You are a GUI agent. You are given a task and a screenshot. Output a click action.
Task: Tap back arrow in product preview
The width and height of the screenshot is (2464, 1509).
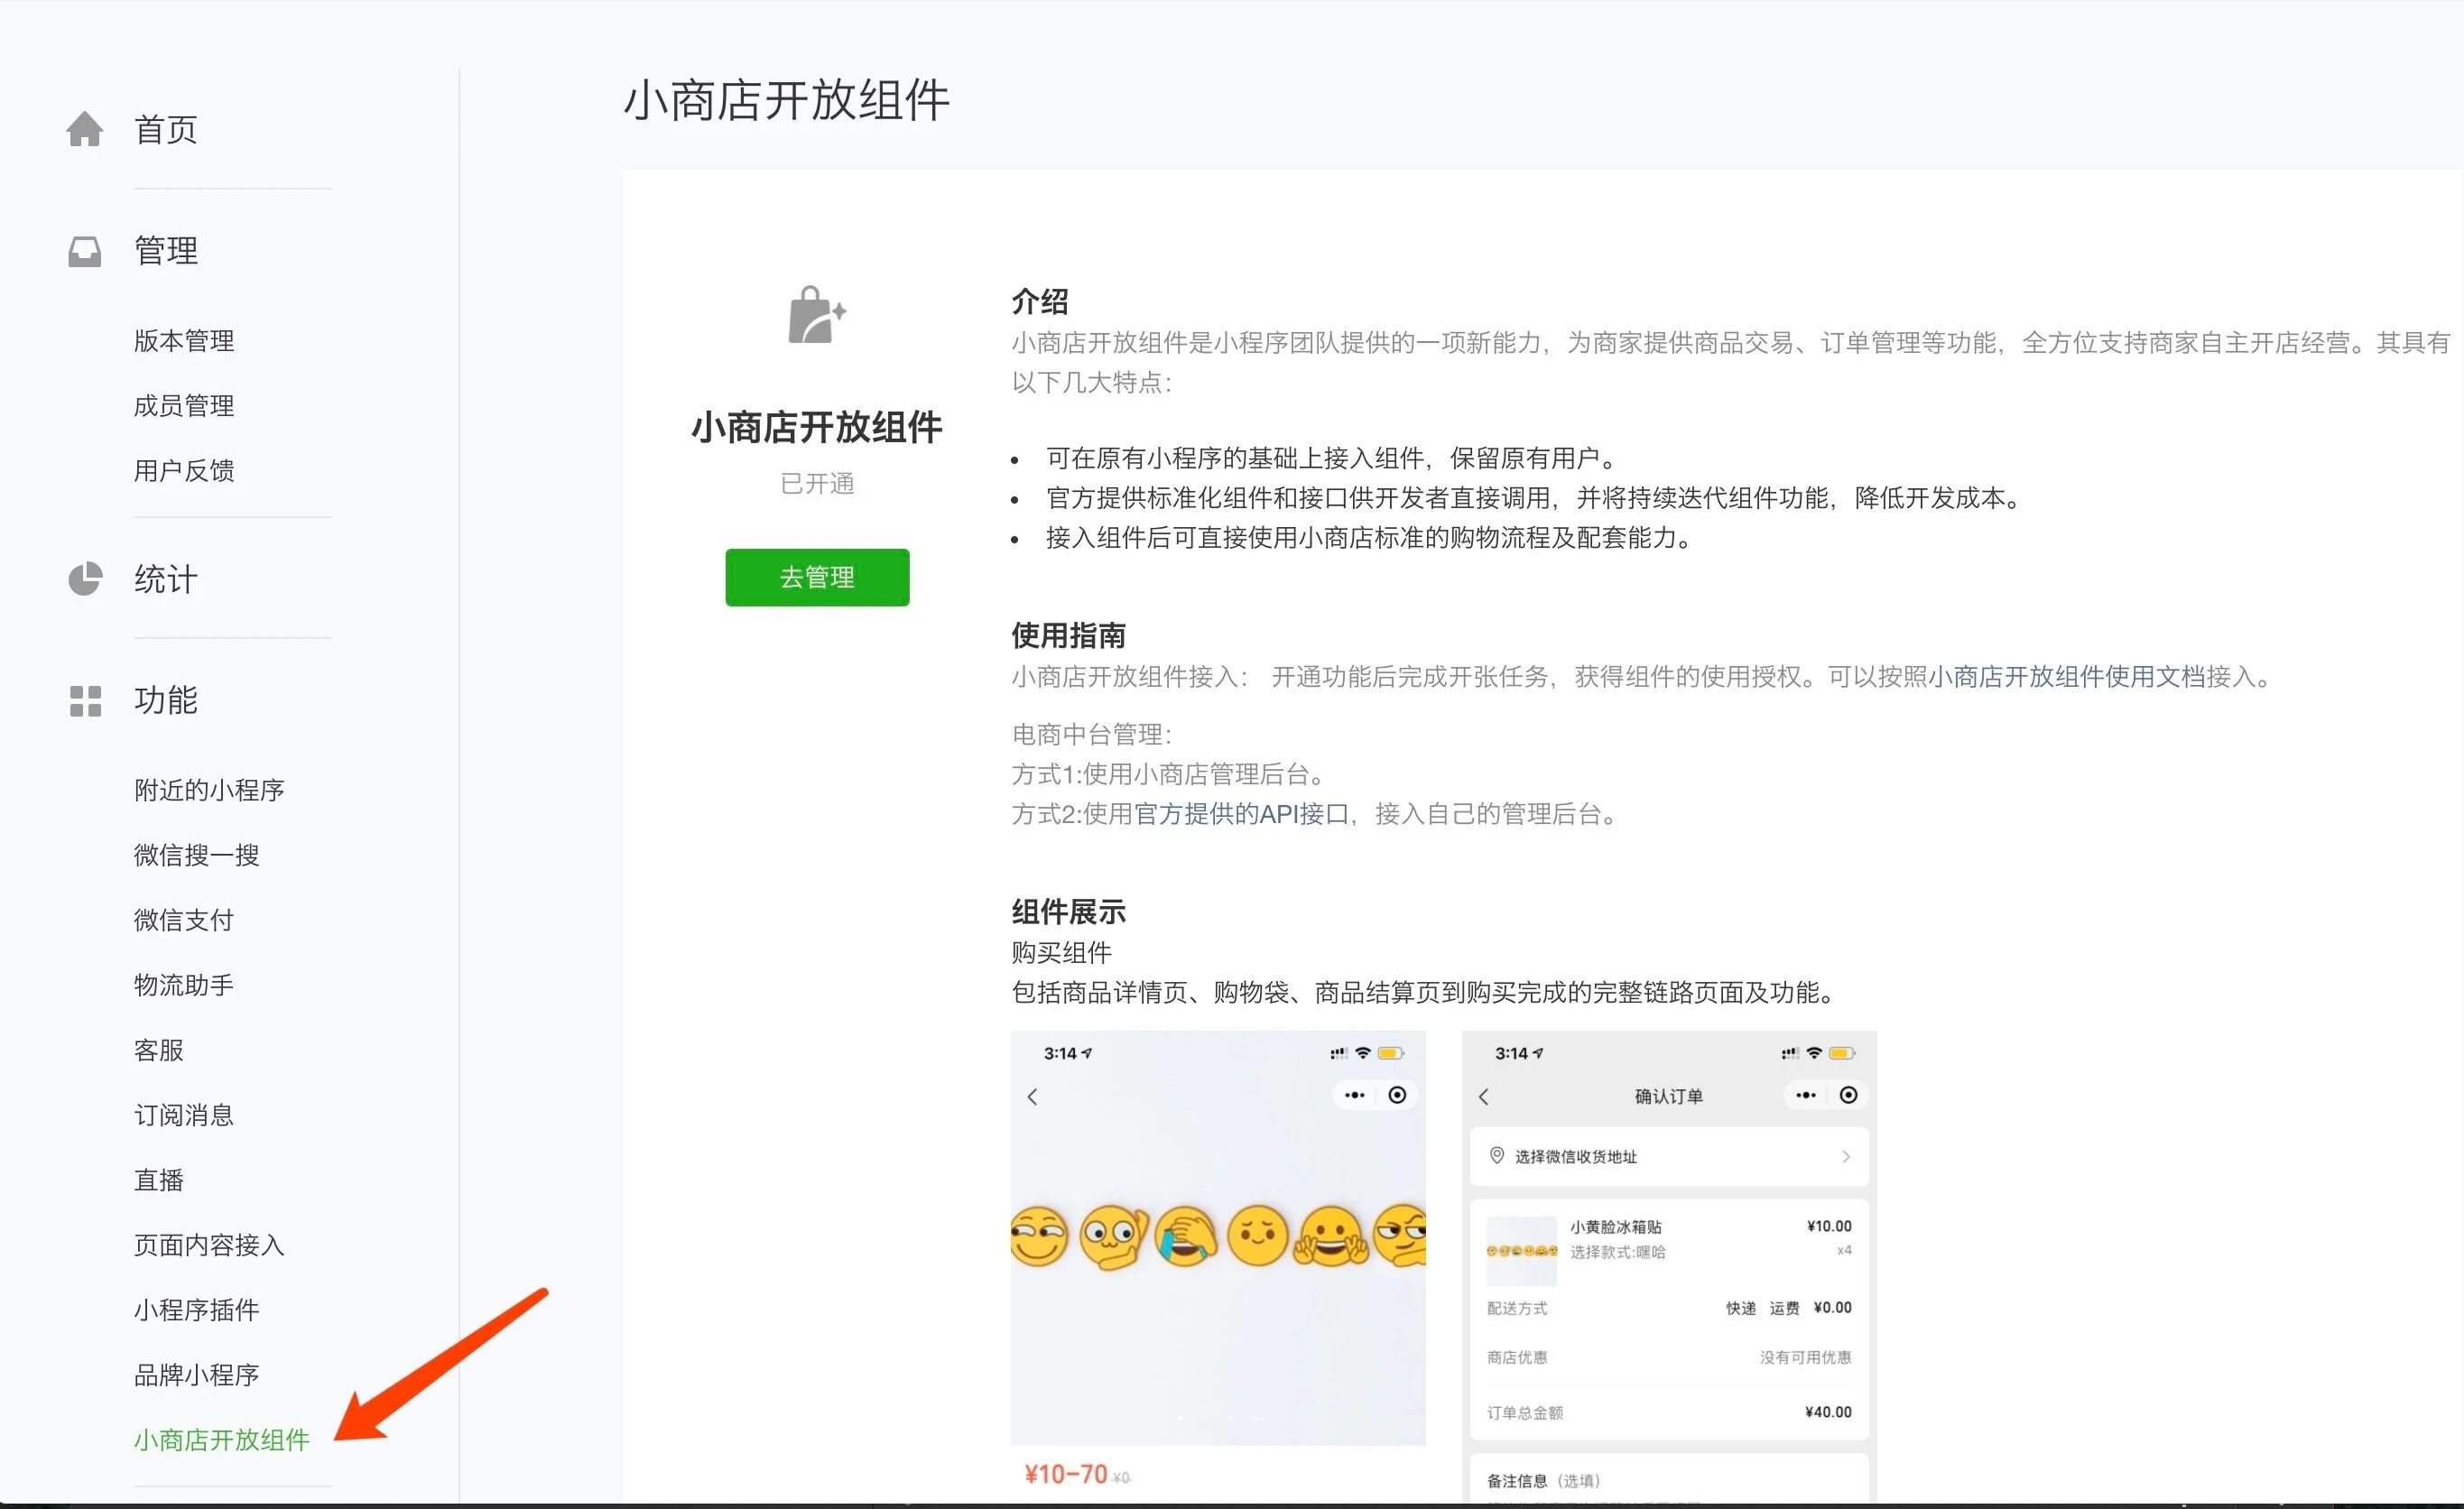click(1033, 1096)
